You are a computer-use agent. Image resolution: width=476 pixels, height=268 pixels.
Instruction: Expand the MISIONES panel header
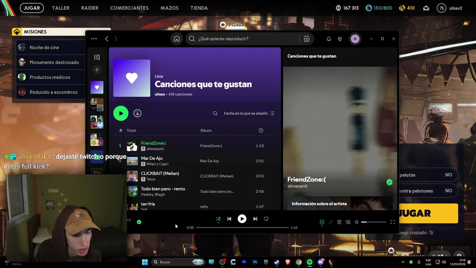click(x=61, y=32)
